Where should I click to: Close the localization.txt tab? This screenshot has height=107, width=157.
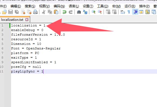click(27, 19)
